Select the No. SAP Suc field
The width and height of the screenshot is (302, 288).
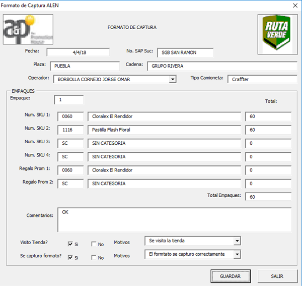185,53
